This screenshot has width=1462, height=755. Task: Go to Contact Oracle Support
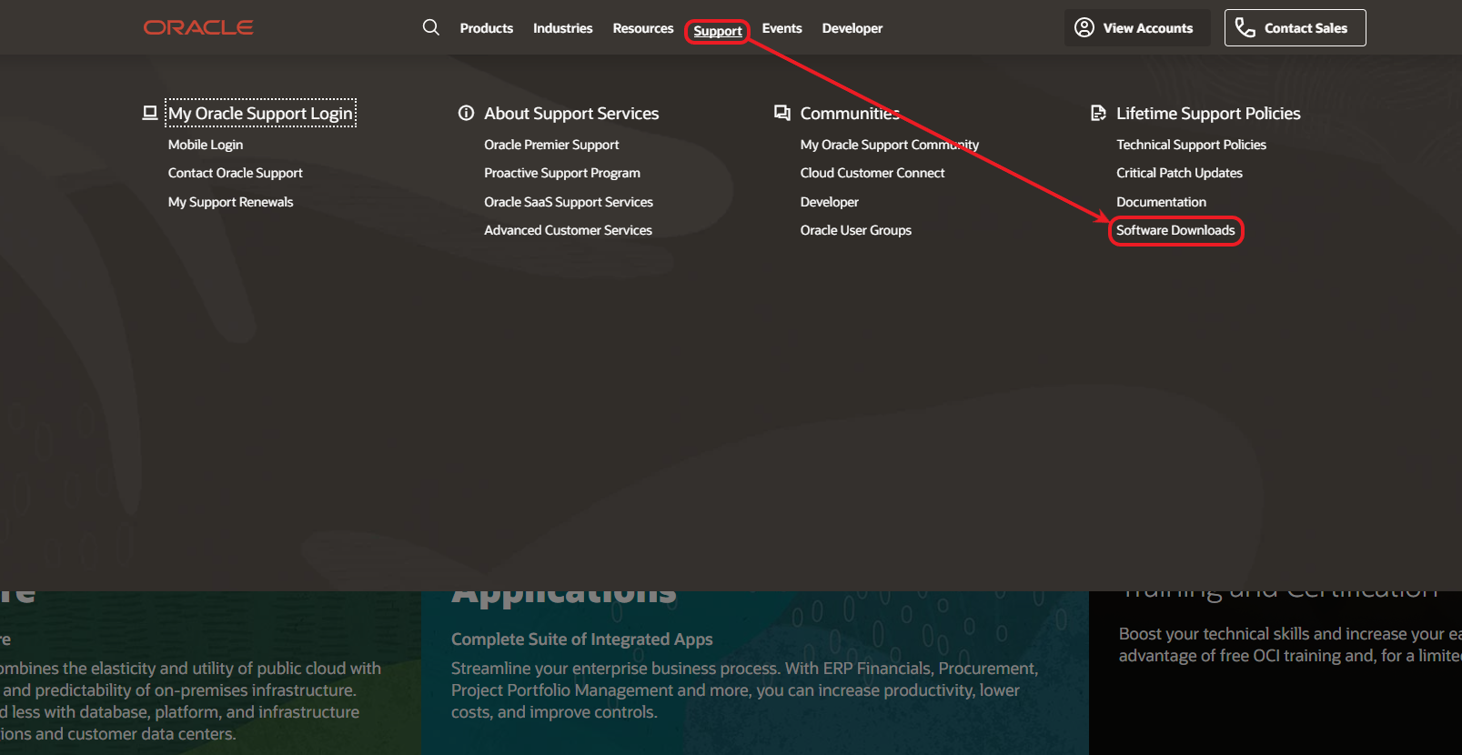pos(236,173)
